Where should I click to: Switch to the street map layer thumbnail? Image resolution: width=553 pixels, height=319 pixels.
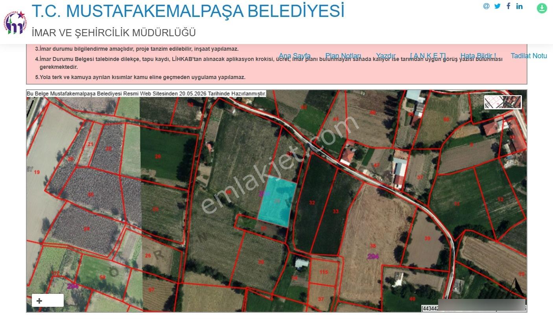[494, 102]
